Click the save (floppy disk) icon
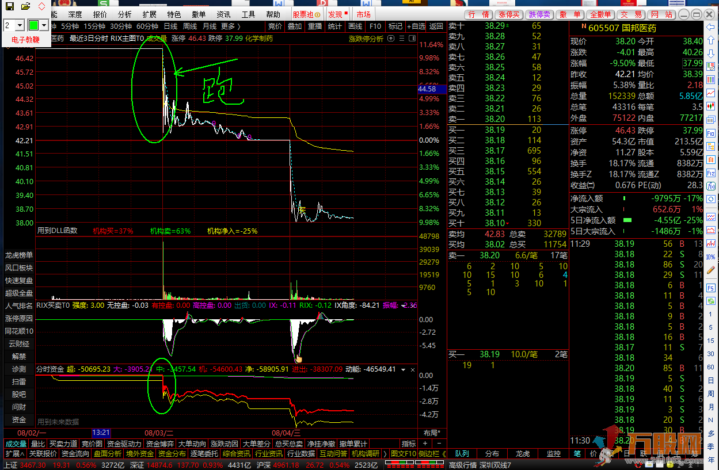The height and width of the screenshot is (470, 719). (x=9, y=6)
